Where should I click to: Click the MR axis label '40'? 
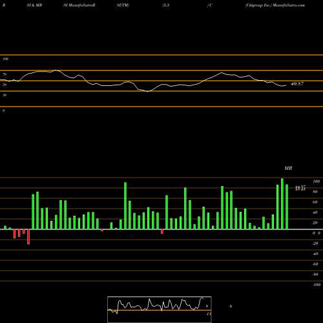click(315, 213)
